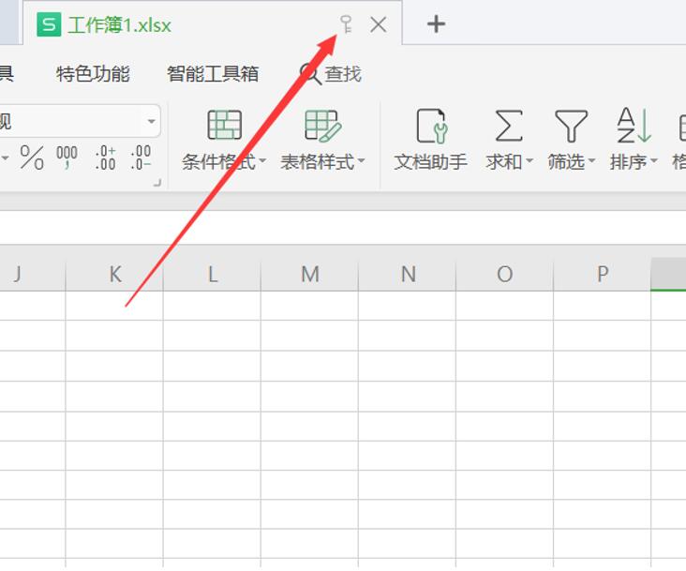The image size is (686, 571).
Task: Click the Decrease Decimal places icon
Action: 141,158
